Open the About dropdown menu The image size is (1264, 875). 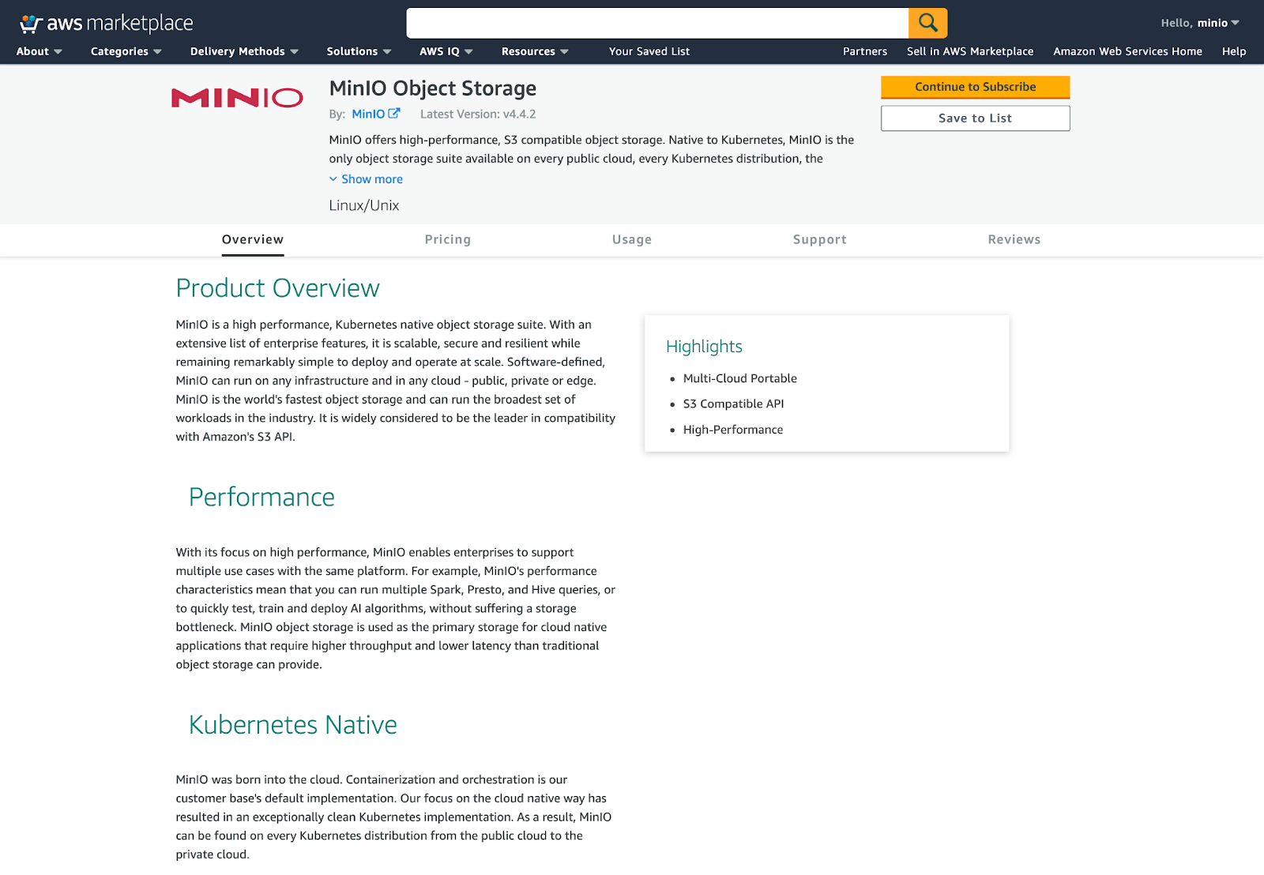[39, 51]
